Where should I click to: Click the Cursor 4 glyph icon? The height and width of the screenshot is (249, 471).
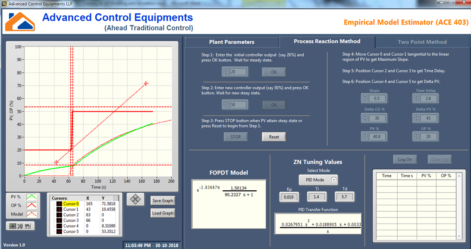coord(59,226)
